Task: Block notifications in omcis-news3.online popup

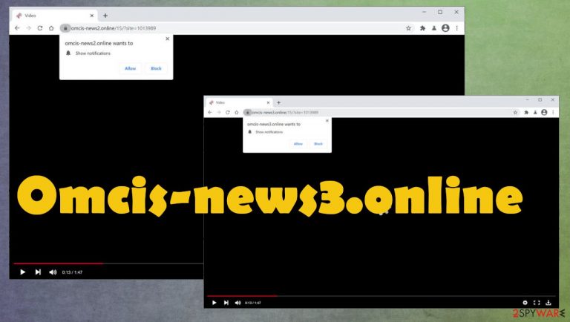Action: coord(318,144)
